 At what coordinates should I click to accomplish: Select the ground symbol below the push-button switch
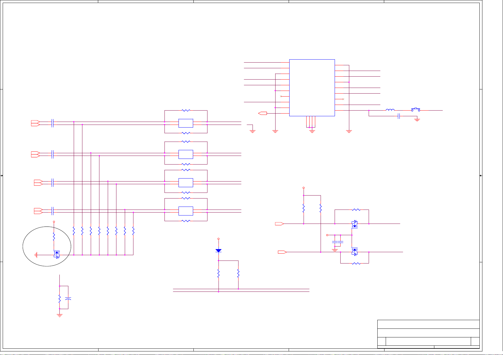pos(417,120)
